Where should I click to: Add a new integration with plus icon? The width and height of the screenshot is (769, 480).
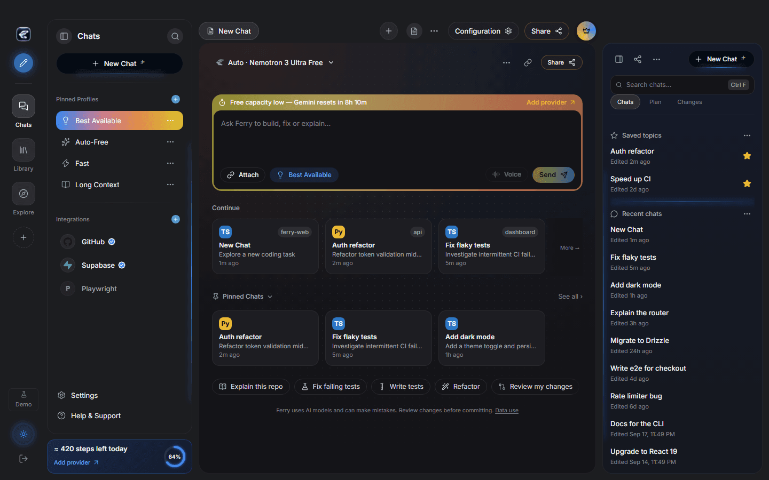176,219
